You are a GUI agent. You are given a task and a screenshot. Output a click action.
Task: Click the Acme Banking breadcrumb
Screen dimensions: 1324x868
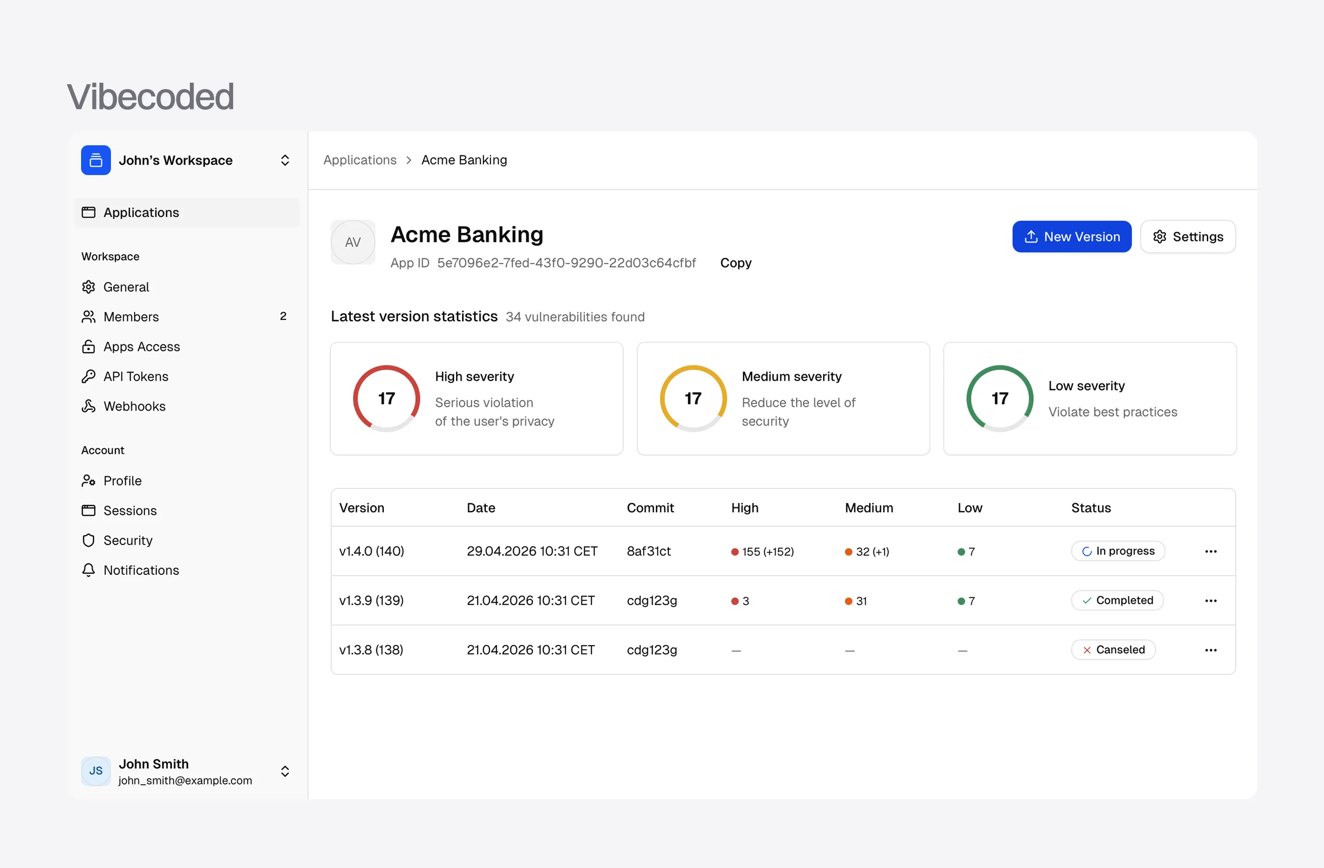pos(464,160)
